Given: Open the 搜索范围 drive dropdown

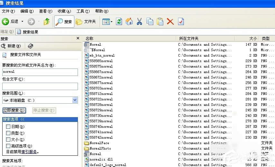Looking at the screenshot, I should (75, 100).
